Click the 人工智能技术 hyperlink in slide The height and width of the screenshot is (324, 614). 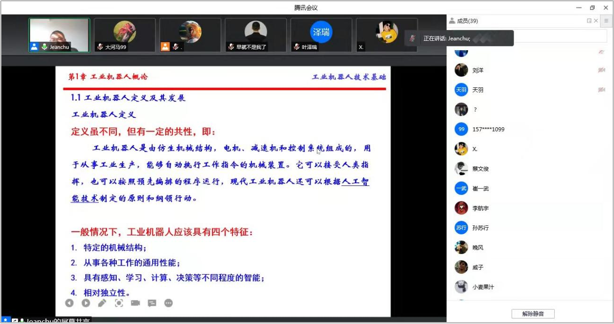pos(355,182)
